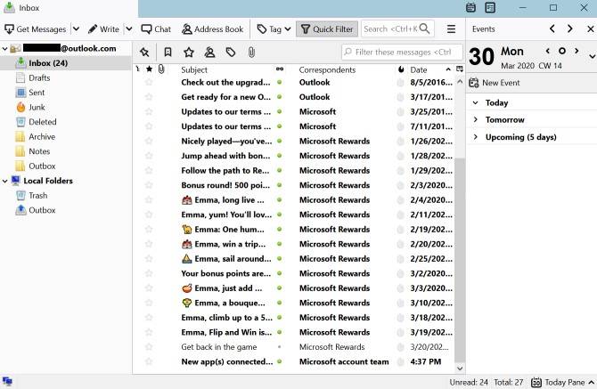This screenshot has height=389, width=597.
Task: Open the Calendar tab icon in title bar
Action: 470,8
